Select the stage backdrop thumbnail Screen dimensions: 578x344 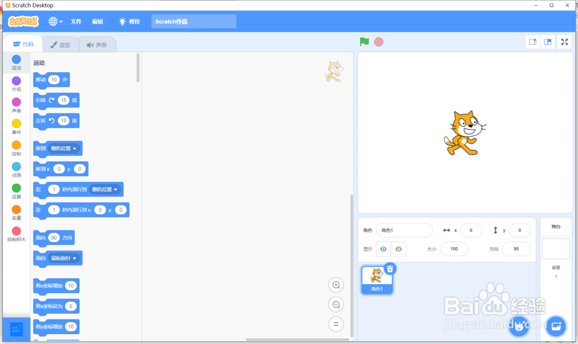555,248
